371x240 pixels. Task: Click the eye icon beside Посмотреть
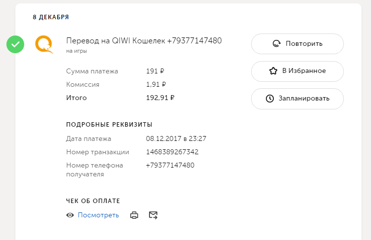[x=71, y=215]
